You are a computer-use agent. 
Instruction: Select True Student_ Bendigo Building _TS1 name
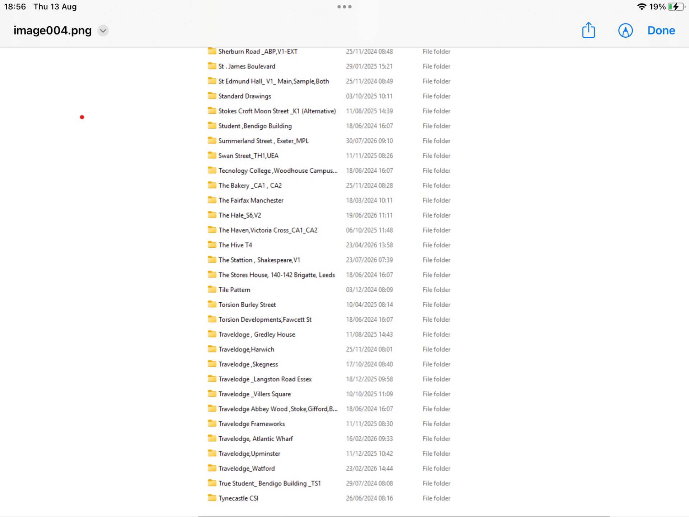pos(269,484)
